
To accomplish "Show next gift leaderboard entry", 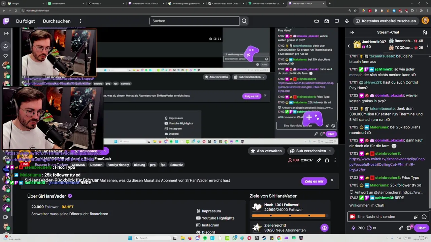I will (428, 46).
